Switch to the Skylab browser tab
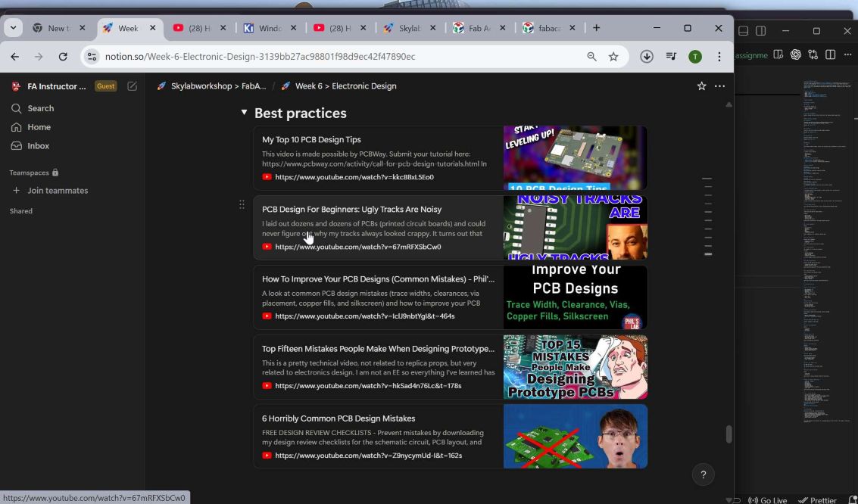 click(x=409, y=27)
